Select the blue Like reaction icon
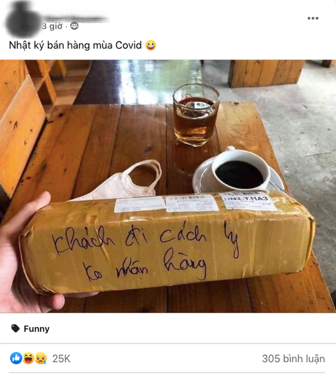The image size is (336, 375). [x=16, y=358]
